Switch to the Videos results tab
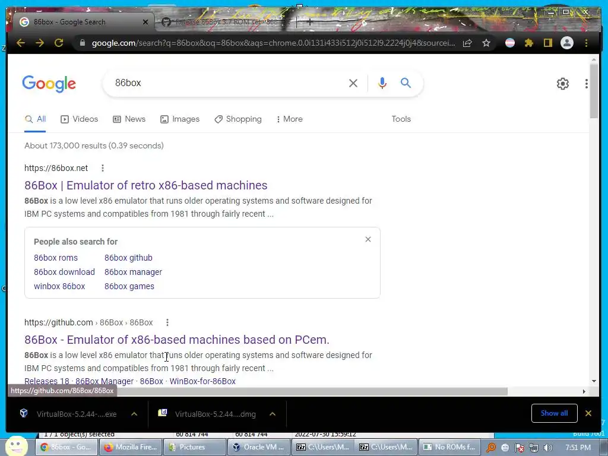 coord(80,119)
